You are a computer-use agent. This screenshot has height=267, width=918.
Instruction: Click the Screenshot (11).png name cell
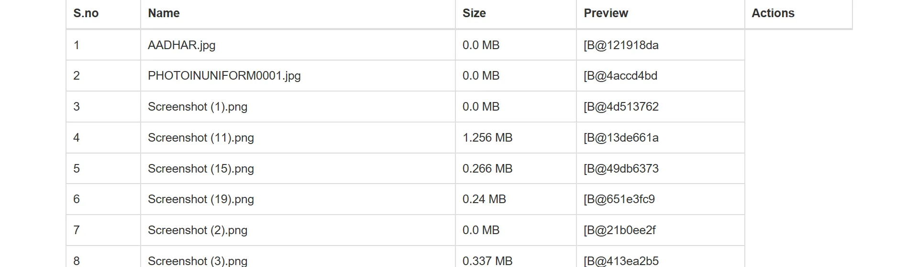(x=201, y=138)
